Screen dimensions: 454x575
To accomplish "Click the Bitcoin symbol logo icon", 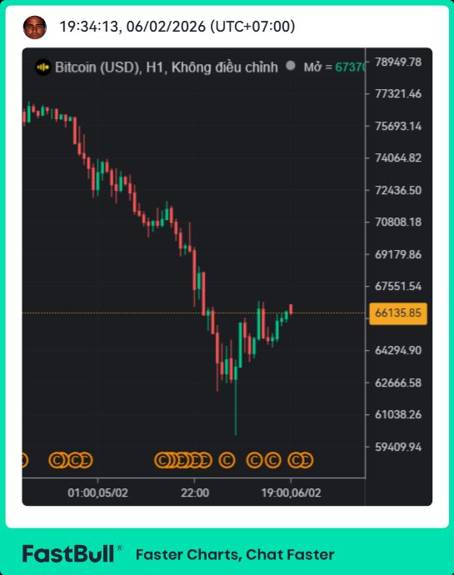I will 43,67.
